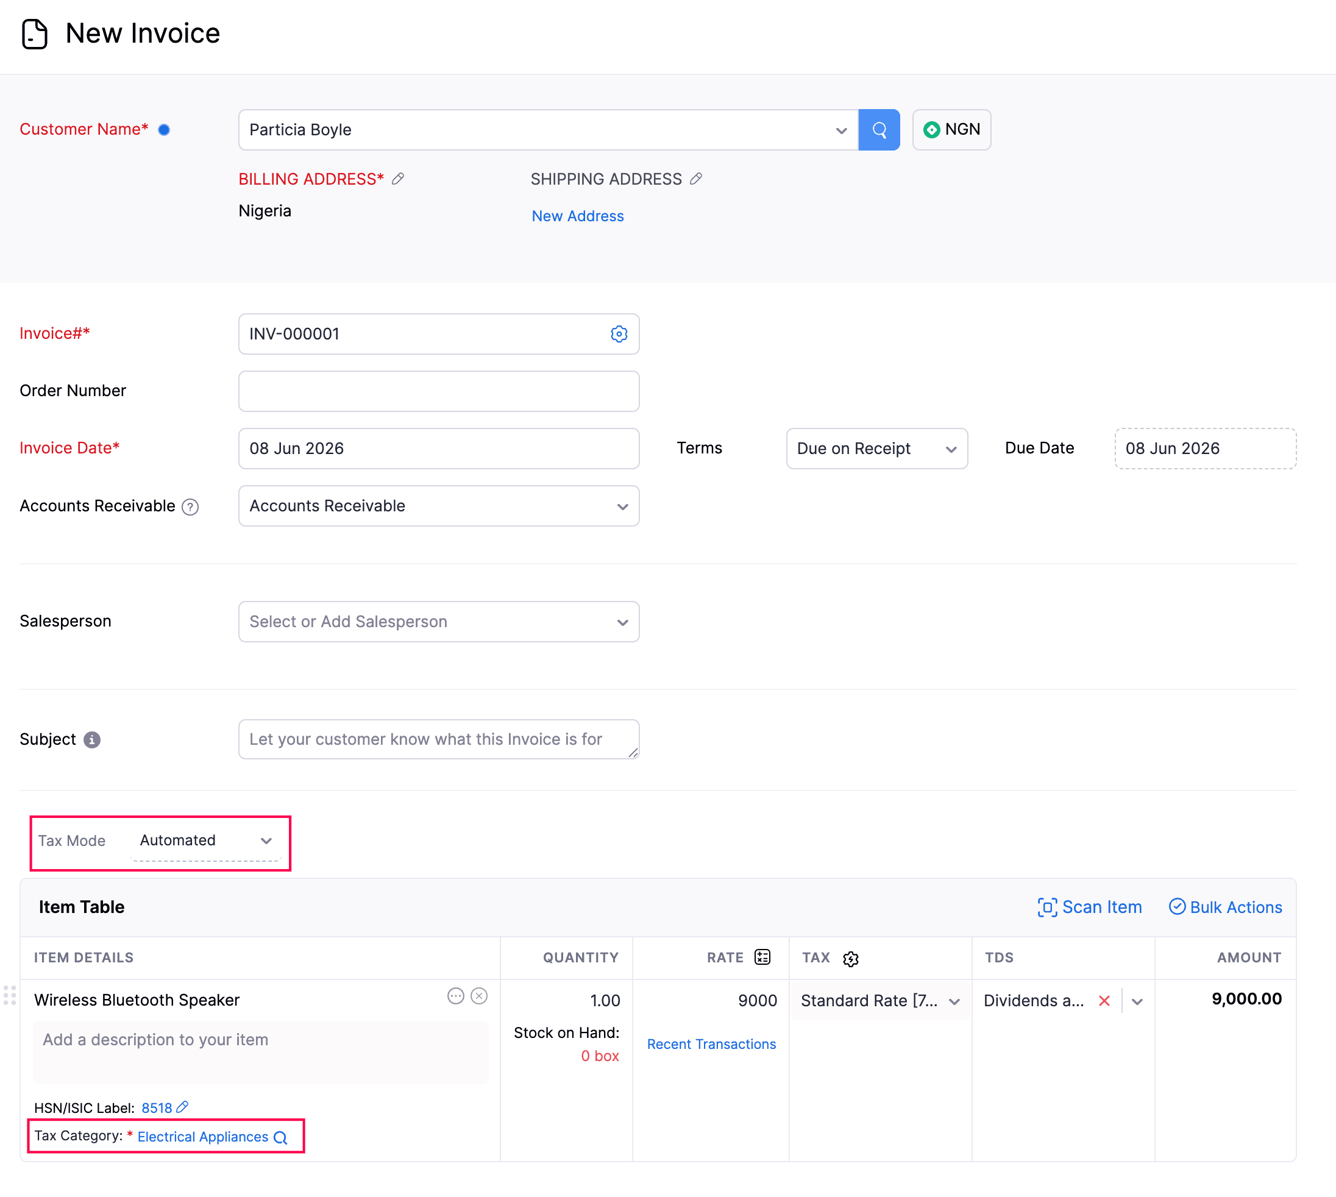Image resolution: width=1336 pixels, height=1197 pixels.
Task: Open the Salesperson dropdown
Action: (x=439, y=622)
